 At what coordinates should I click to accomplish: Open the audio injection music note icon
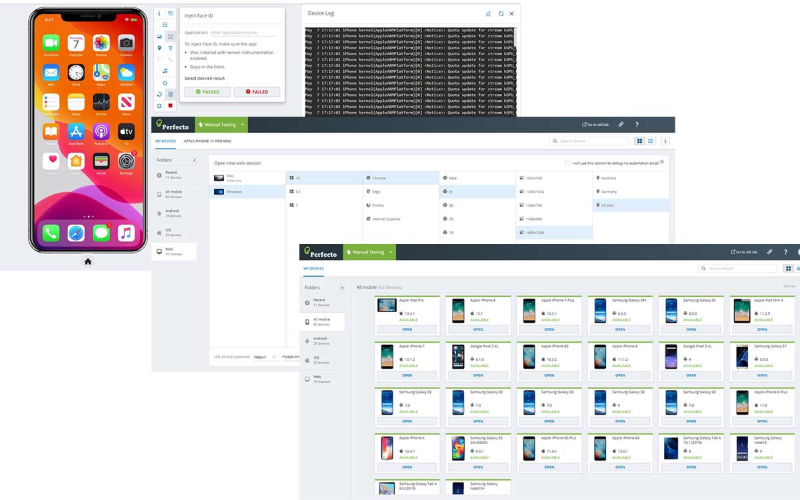click(x=165, y=71)
